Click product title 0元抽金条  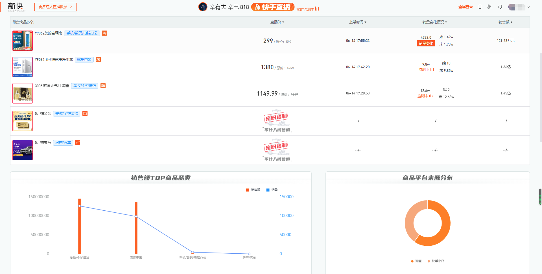click(43, 113)
